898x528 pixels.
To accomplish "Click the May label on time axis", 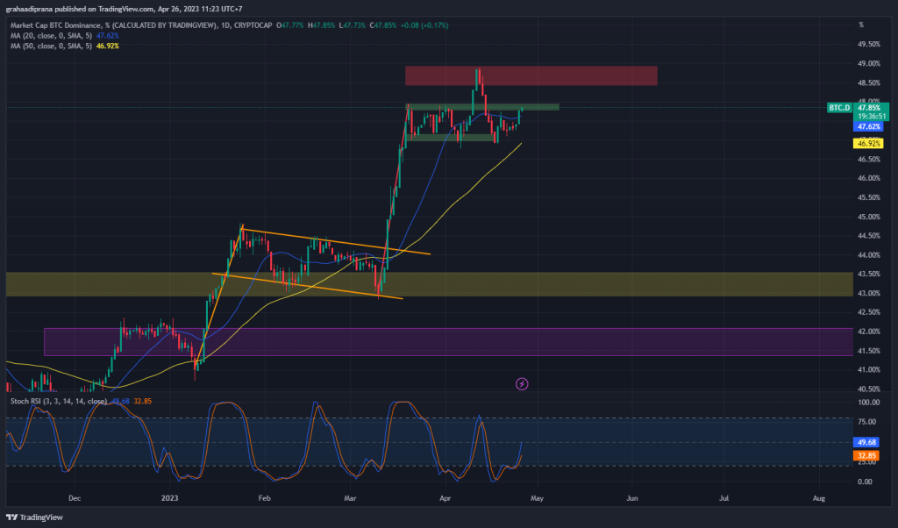I will [537, 498].
